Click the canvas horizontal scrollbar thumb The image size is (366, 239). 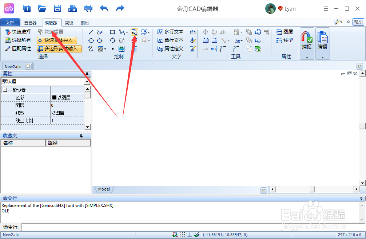[312, 189]
